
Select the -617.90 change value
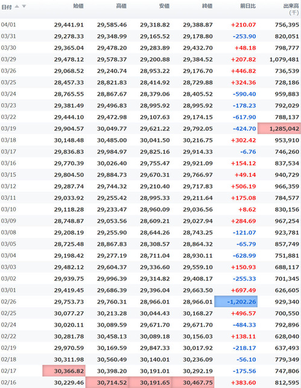(244, 117)
